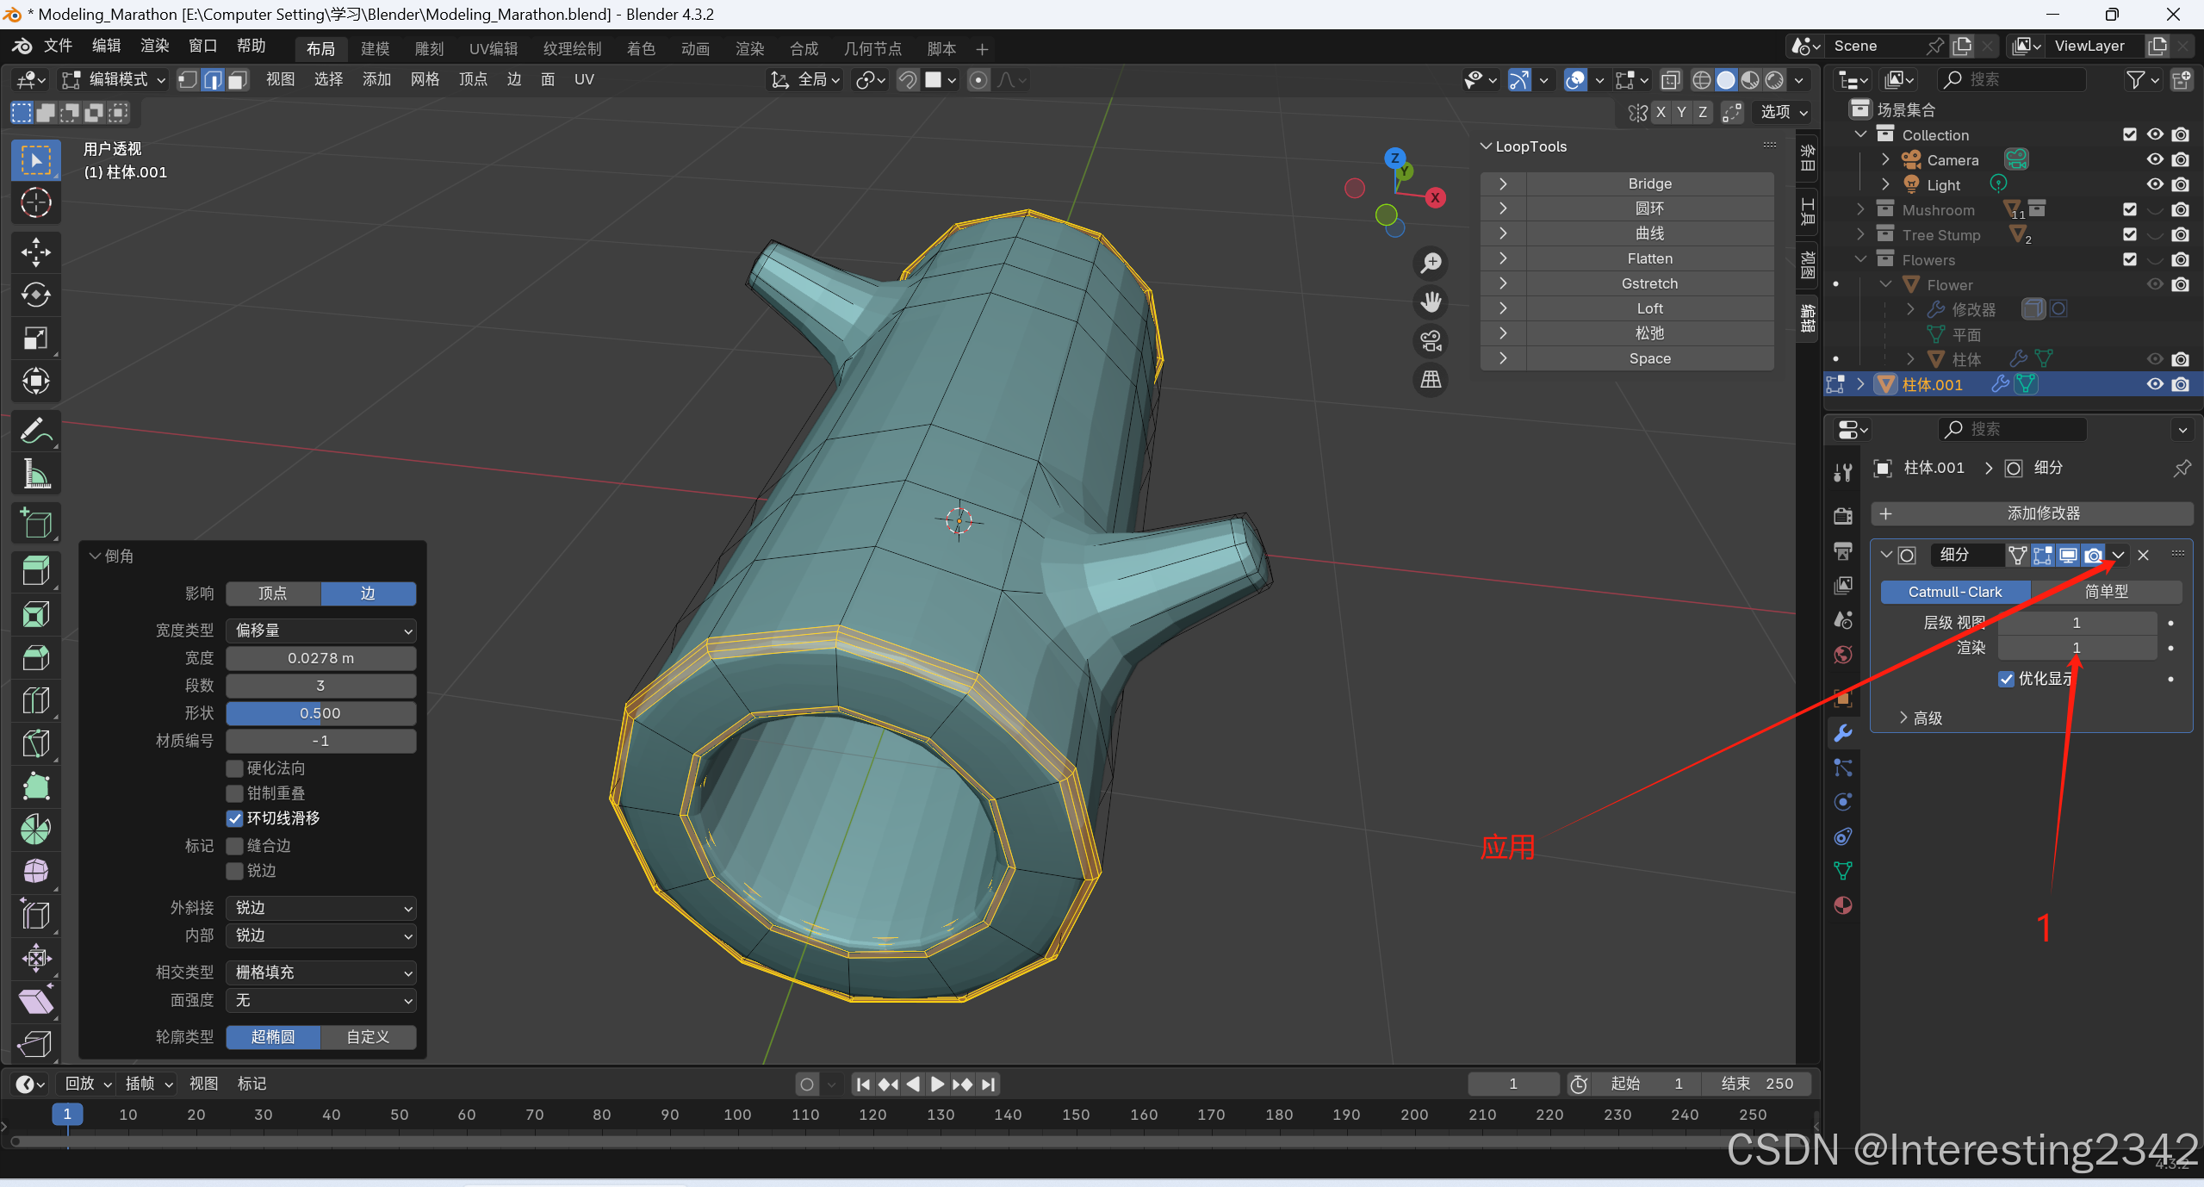2204x1187 pixels.
Task: Select the 简单型 subdivision type
Action: [x=2106, y=592]
